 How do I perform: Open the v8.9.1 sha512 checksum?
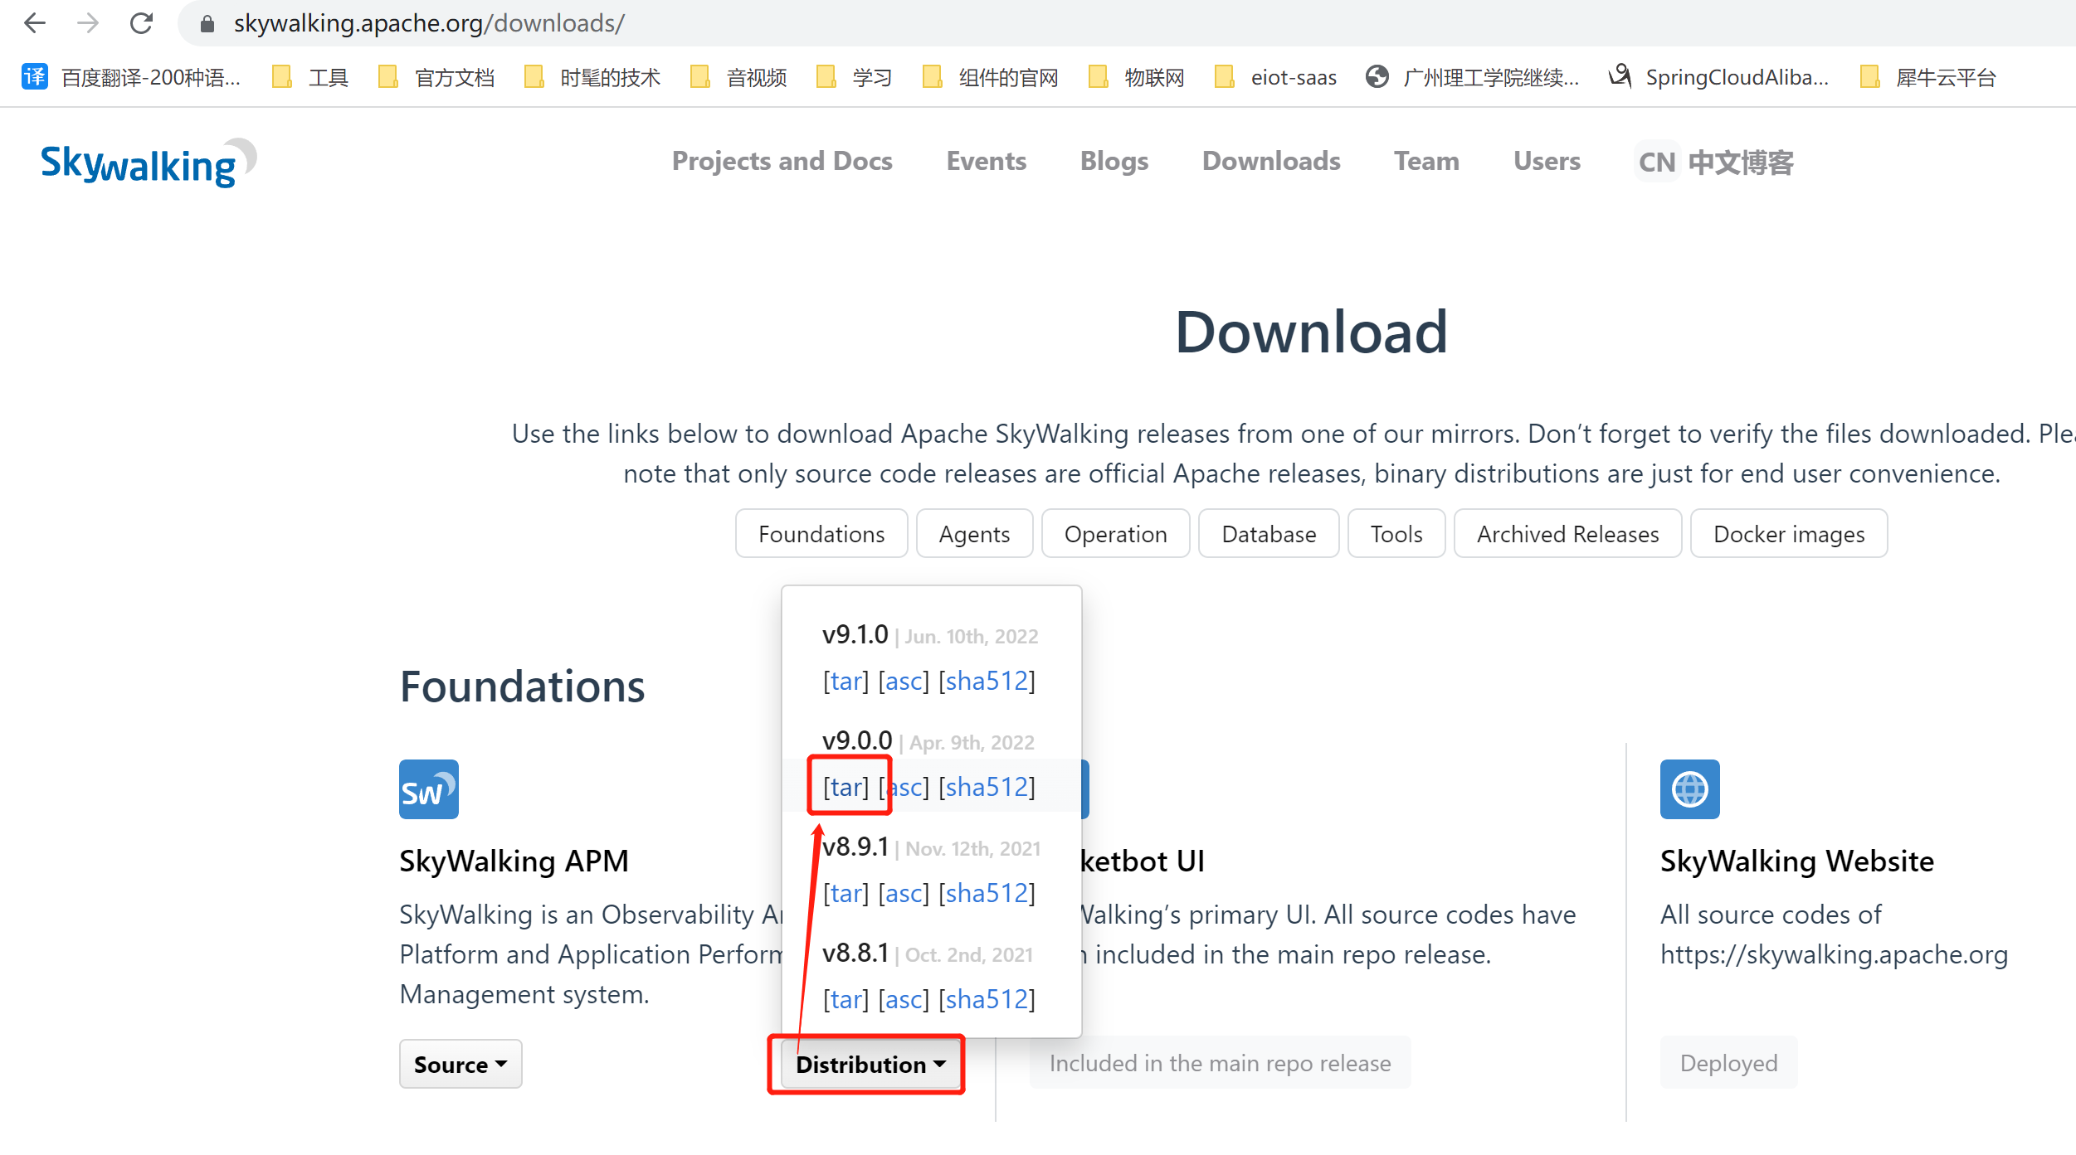point(987,893)
